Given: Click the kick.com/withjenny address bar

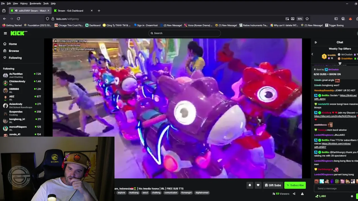Looking at the screenshot, I should tap(168, 19).
